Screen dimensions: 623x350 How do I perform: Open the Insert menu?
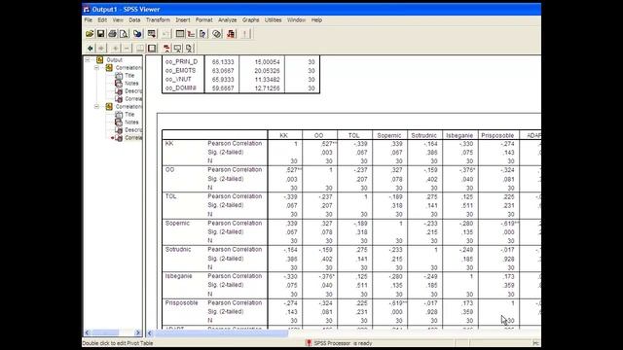point(183,19)
